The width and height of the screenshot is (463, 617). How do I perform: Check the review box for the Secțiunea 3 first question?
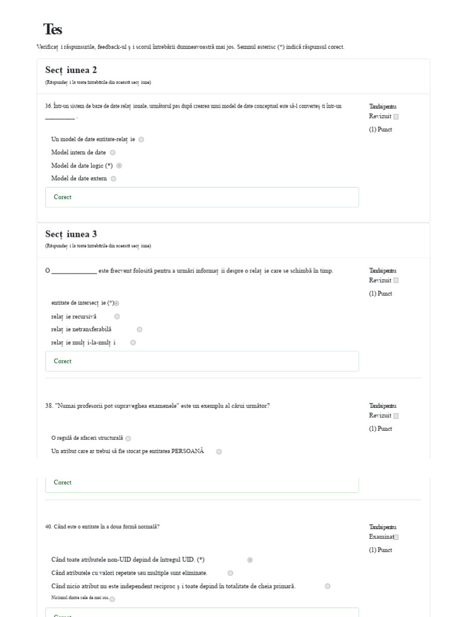(396, 281)
